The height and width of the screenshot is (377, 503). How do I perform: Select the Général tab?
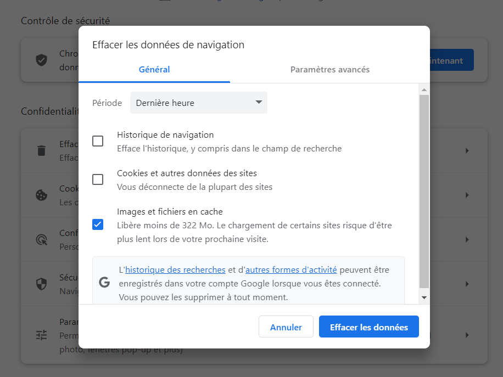pos(154,70)
